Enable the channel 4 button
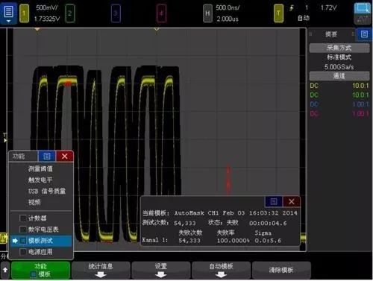 [161, 13]
